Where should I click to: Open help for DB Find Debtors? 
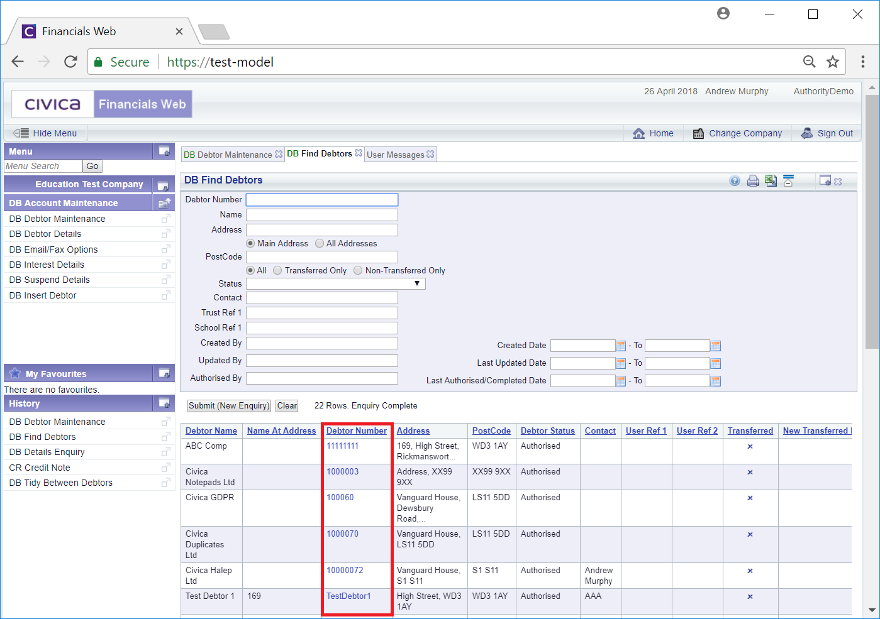coord(735,181)
